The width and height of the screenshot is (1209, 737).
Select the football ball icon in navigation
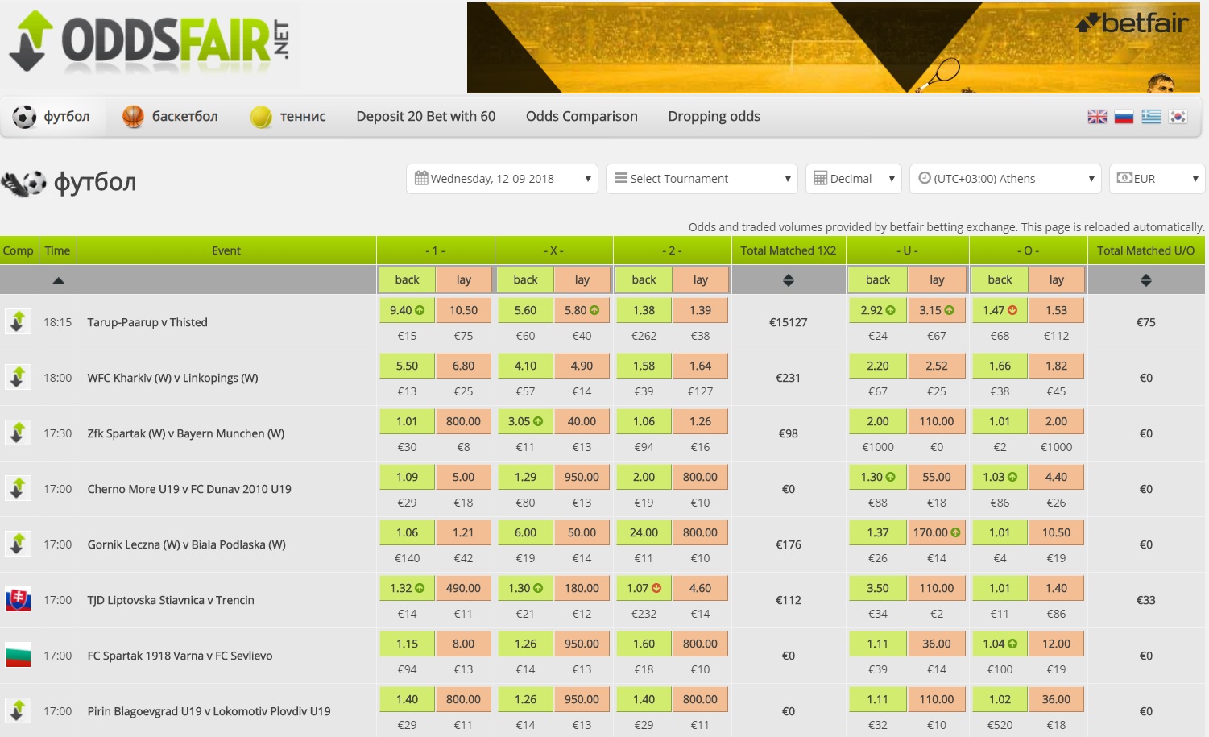pos(24,117)
